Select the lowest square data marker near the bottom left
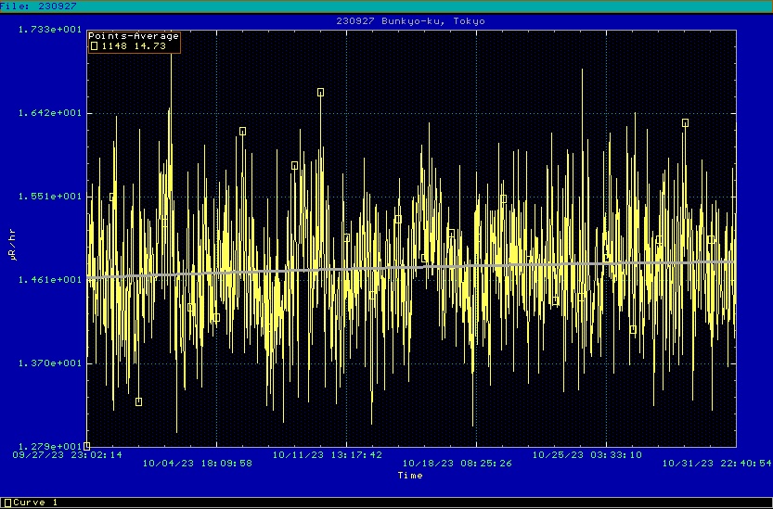The height and width of the screenshot is (509, 773). 138,401
